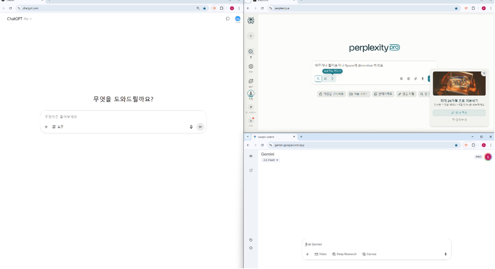Click the microphone icon in Gemini's prompt box

(445, 254)
